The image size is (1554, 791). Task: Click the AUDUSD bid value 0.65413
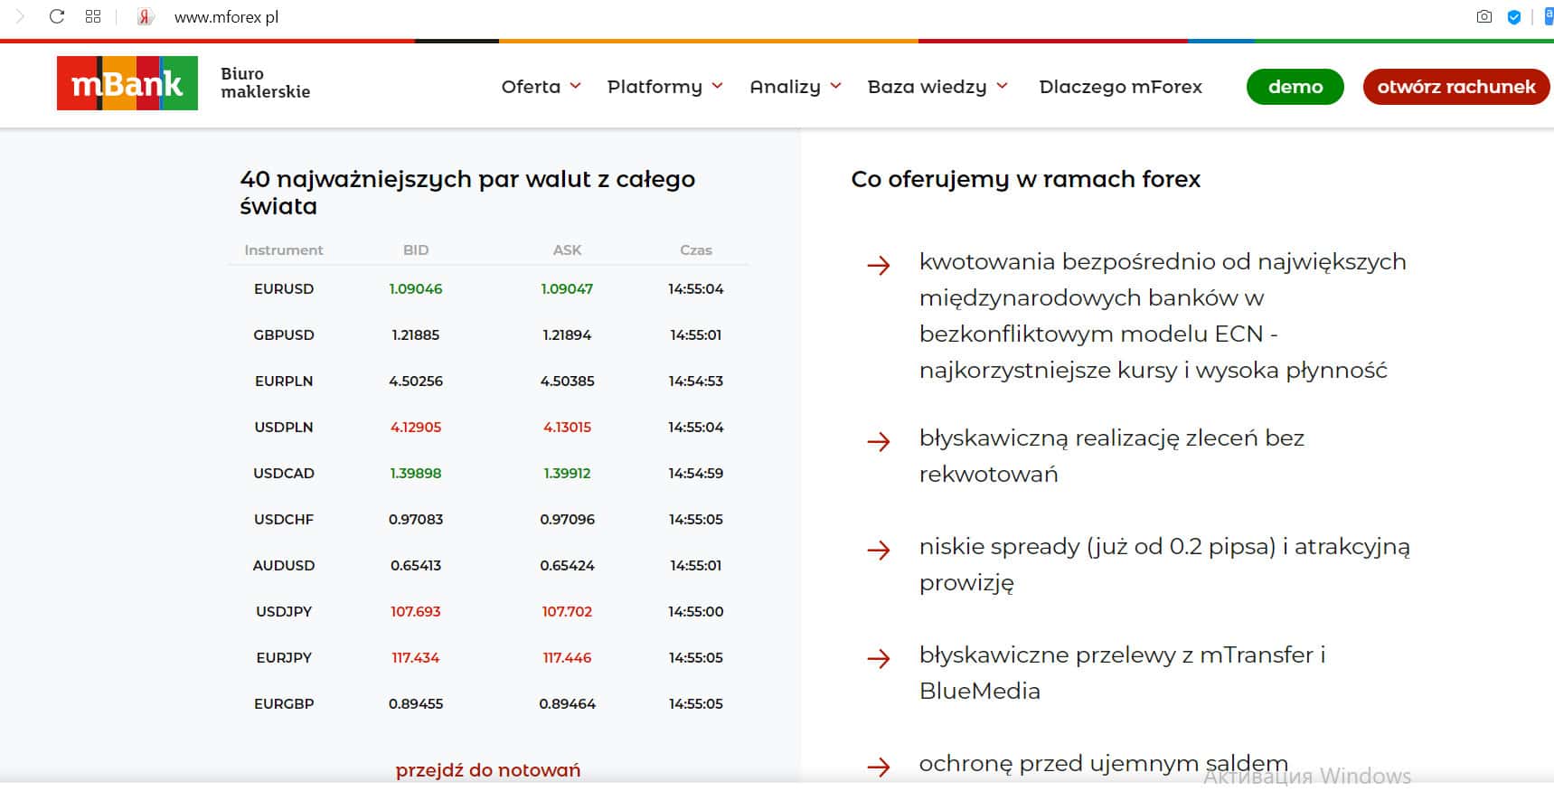coord(416,566)
